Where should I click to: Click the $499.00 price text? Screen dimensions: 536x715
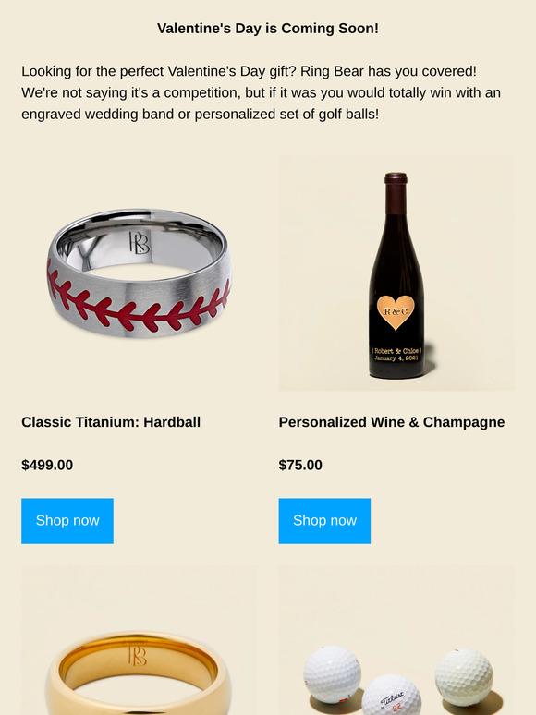click(x=47, y=465)
